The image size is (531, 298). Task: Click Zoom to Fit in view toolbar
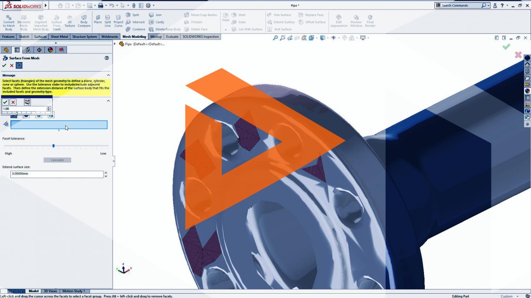(275, 38)
